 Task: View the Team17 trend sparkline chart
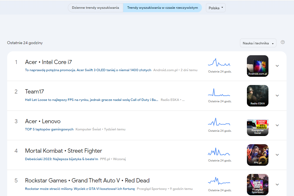219,92
